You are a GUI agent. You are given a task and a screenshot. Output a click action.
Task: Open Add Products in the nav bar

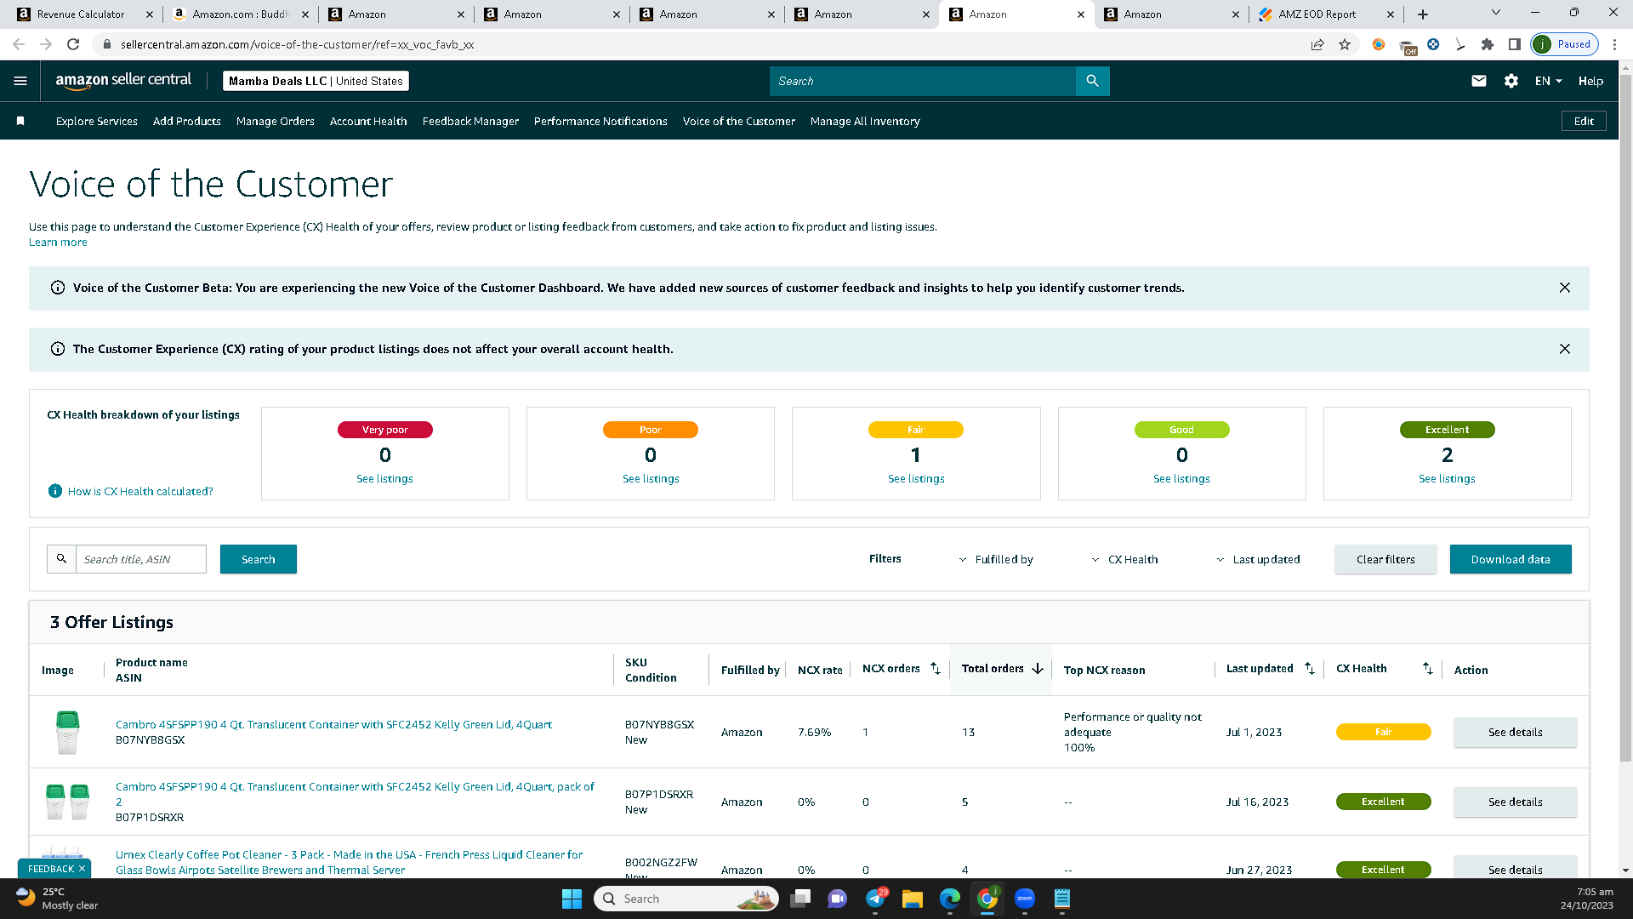tap(187, 121)
